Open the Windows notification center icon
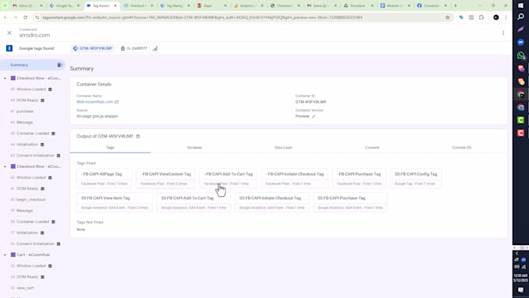This screenshot has height=298, width=529. (520, 290)
